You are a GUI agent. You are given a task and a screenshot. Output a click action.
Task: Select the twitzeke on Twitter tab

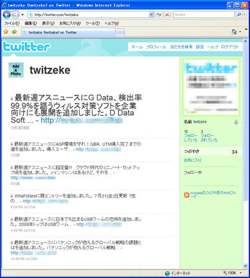[x=68, y=33]
